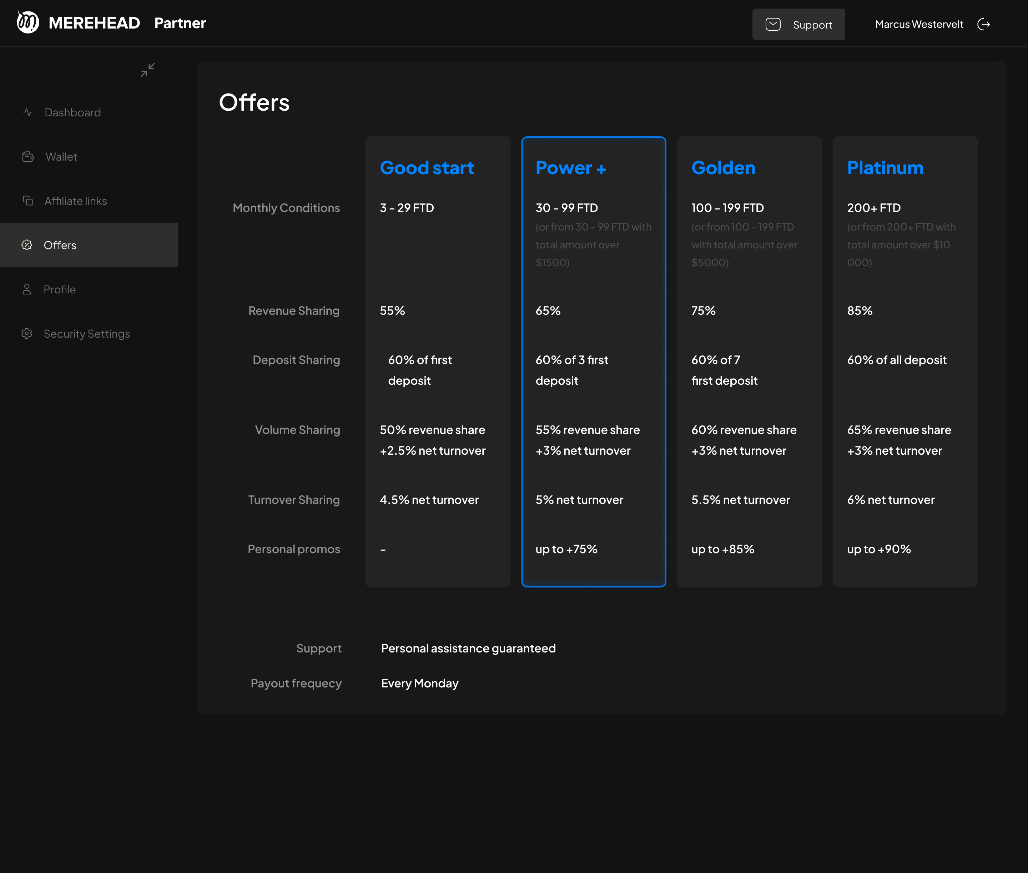The height and width of the screenshot is (873, 1028).
Task: Choose the Golden offer card
Action: tap(749, 361)
